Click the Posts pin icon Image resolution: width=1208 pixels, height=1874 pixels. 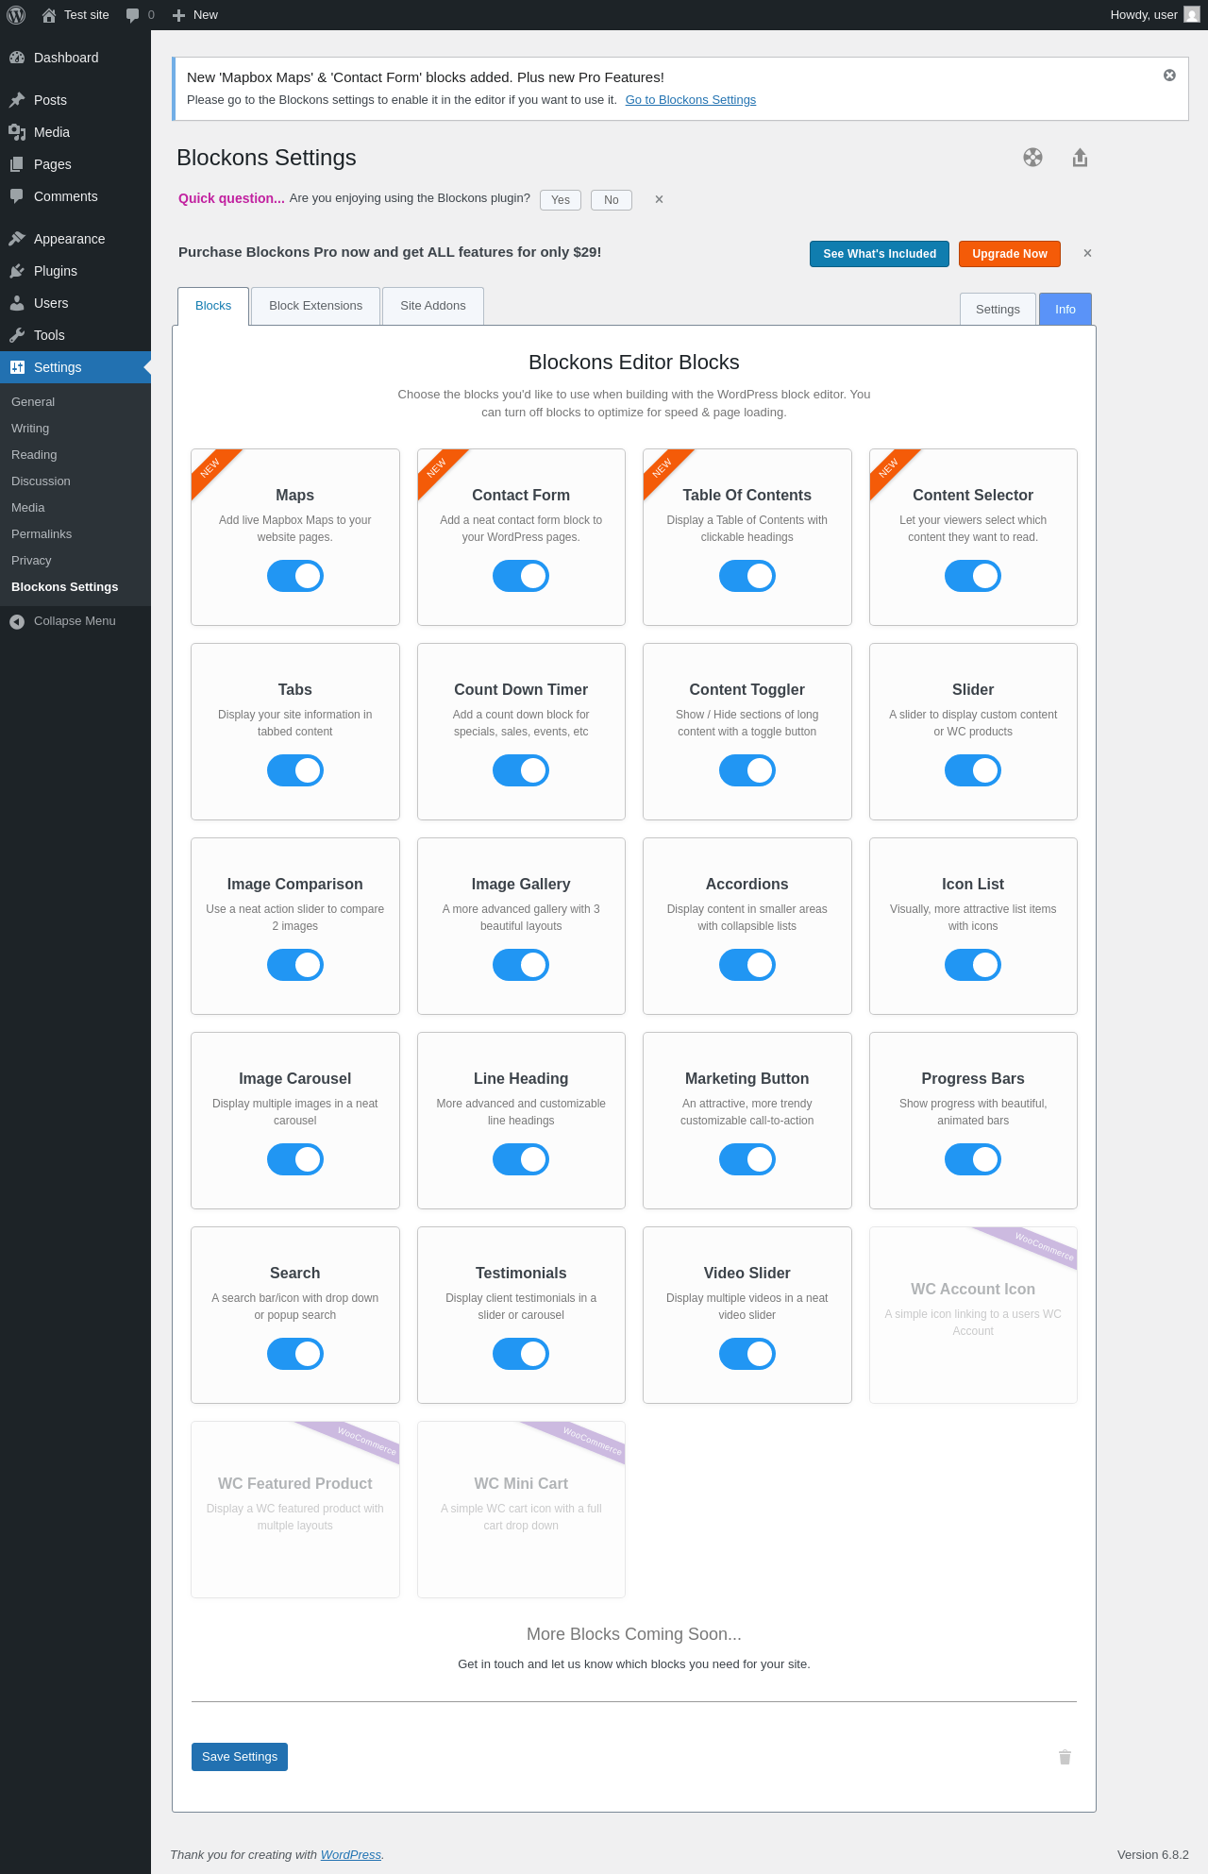click(x=17, y=100)
